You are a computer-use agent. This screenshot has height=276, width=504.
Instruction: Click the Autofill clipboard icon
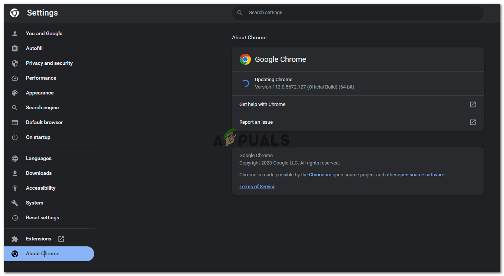[15, 48]
